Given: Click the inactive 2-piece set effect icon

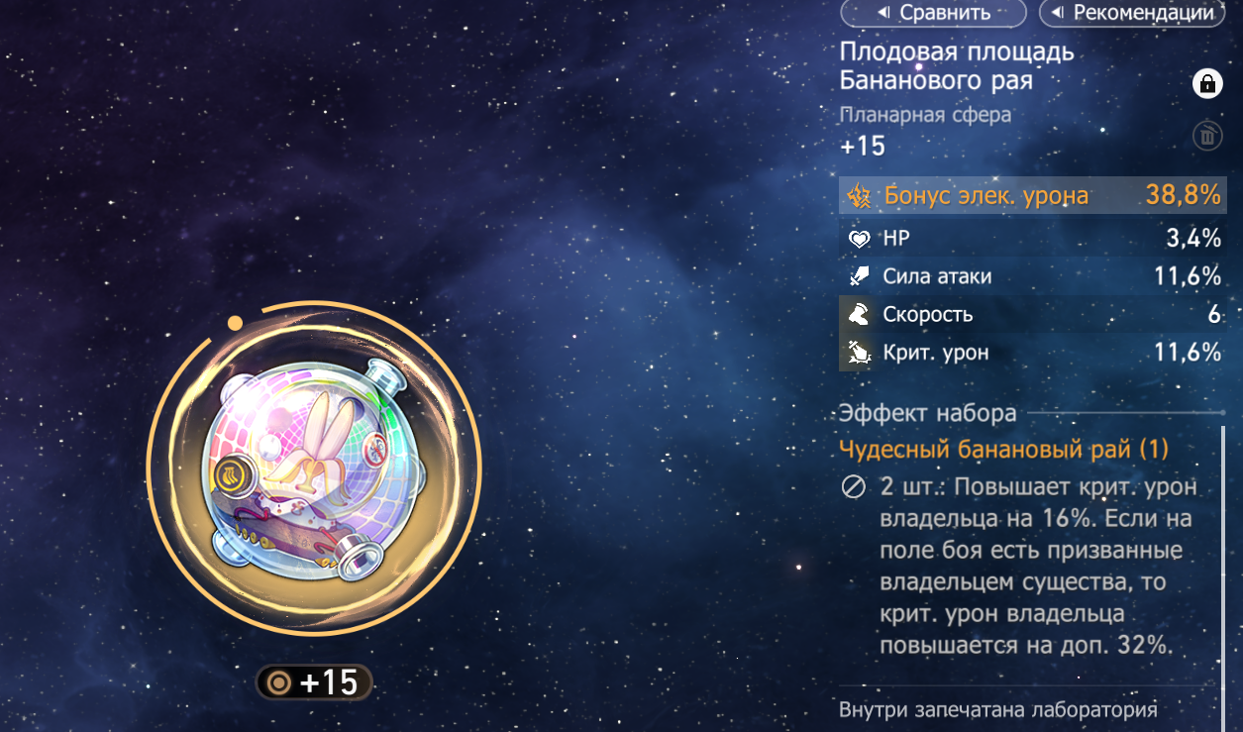Looking at the screenshot, I should 854,487.
